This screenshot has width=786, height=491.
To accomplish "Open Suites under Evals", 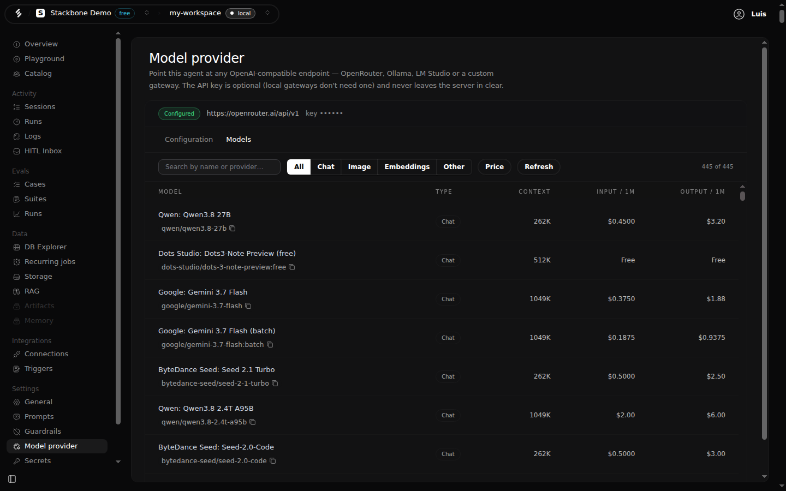I will pos(57,199).
